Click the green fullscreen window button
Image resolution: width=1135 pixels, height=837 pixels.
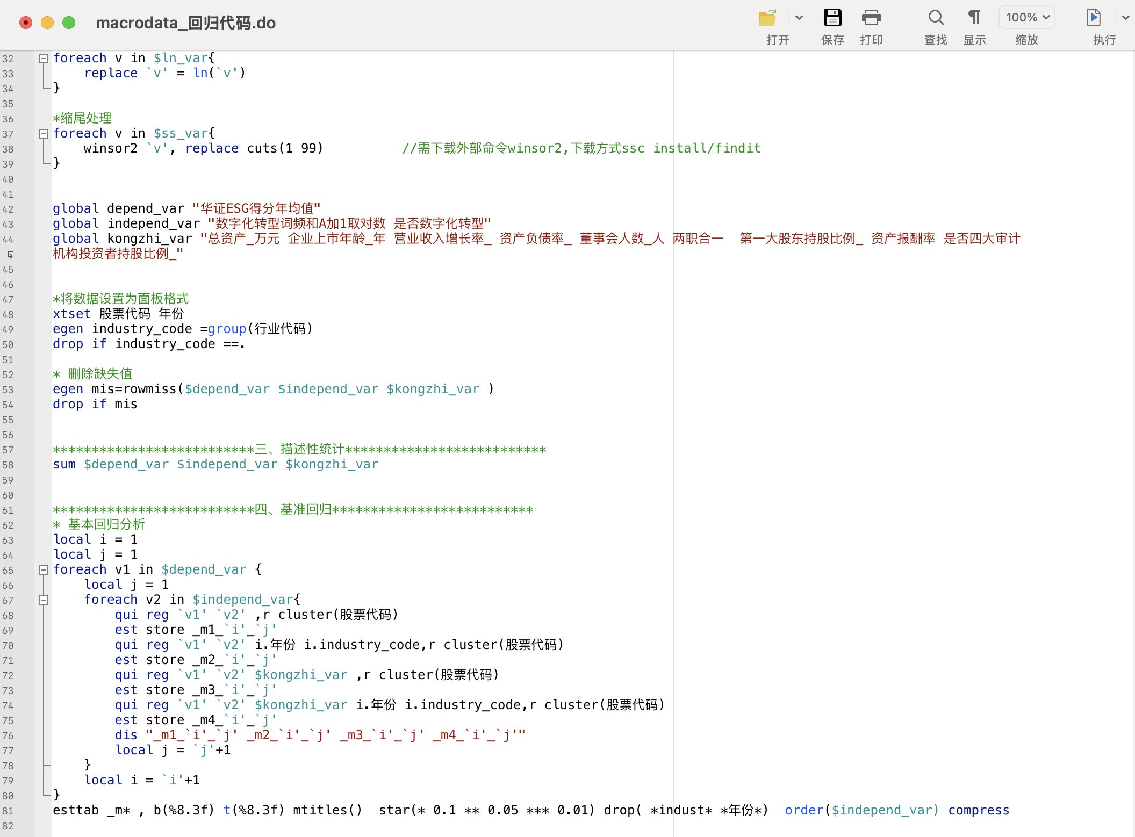(x=69, y=23)
